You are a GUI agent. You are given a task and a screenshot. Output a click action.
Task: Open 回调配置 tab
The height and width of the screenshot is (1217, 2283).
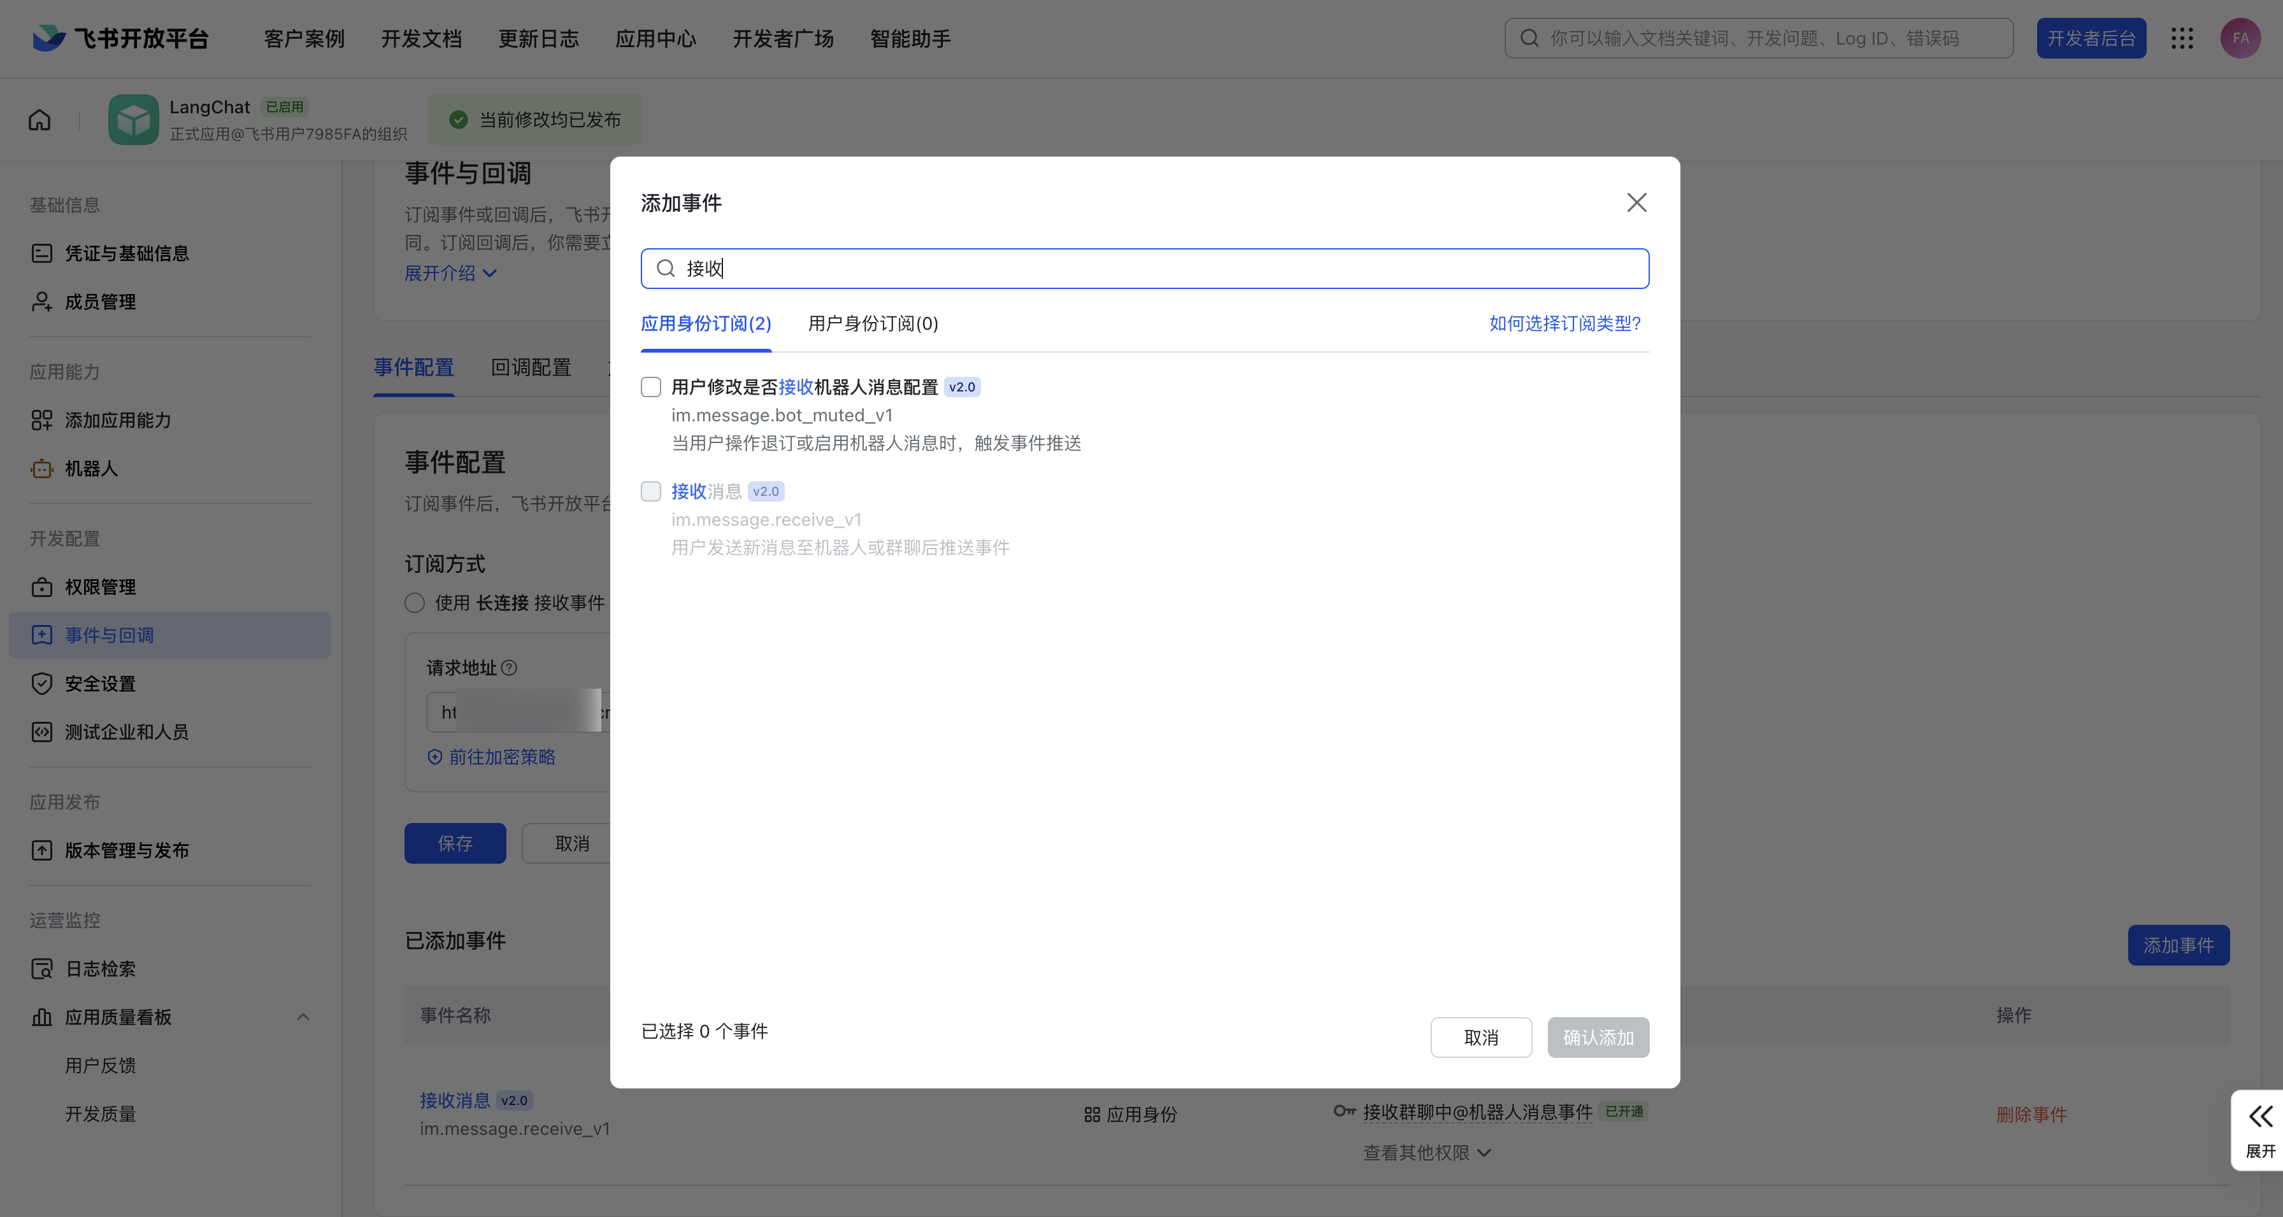[531, 367]
